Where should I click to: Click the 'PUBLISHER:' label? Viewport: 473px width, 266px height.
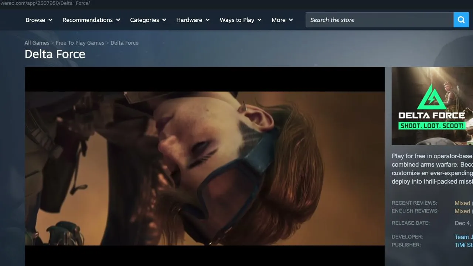coord(406,245)
